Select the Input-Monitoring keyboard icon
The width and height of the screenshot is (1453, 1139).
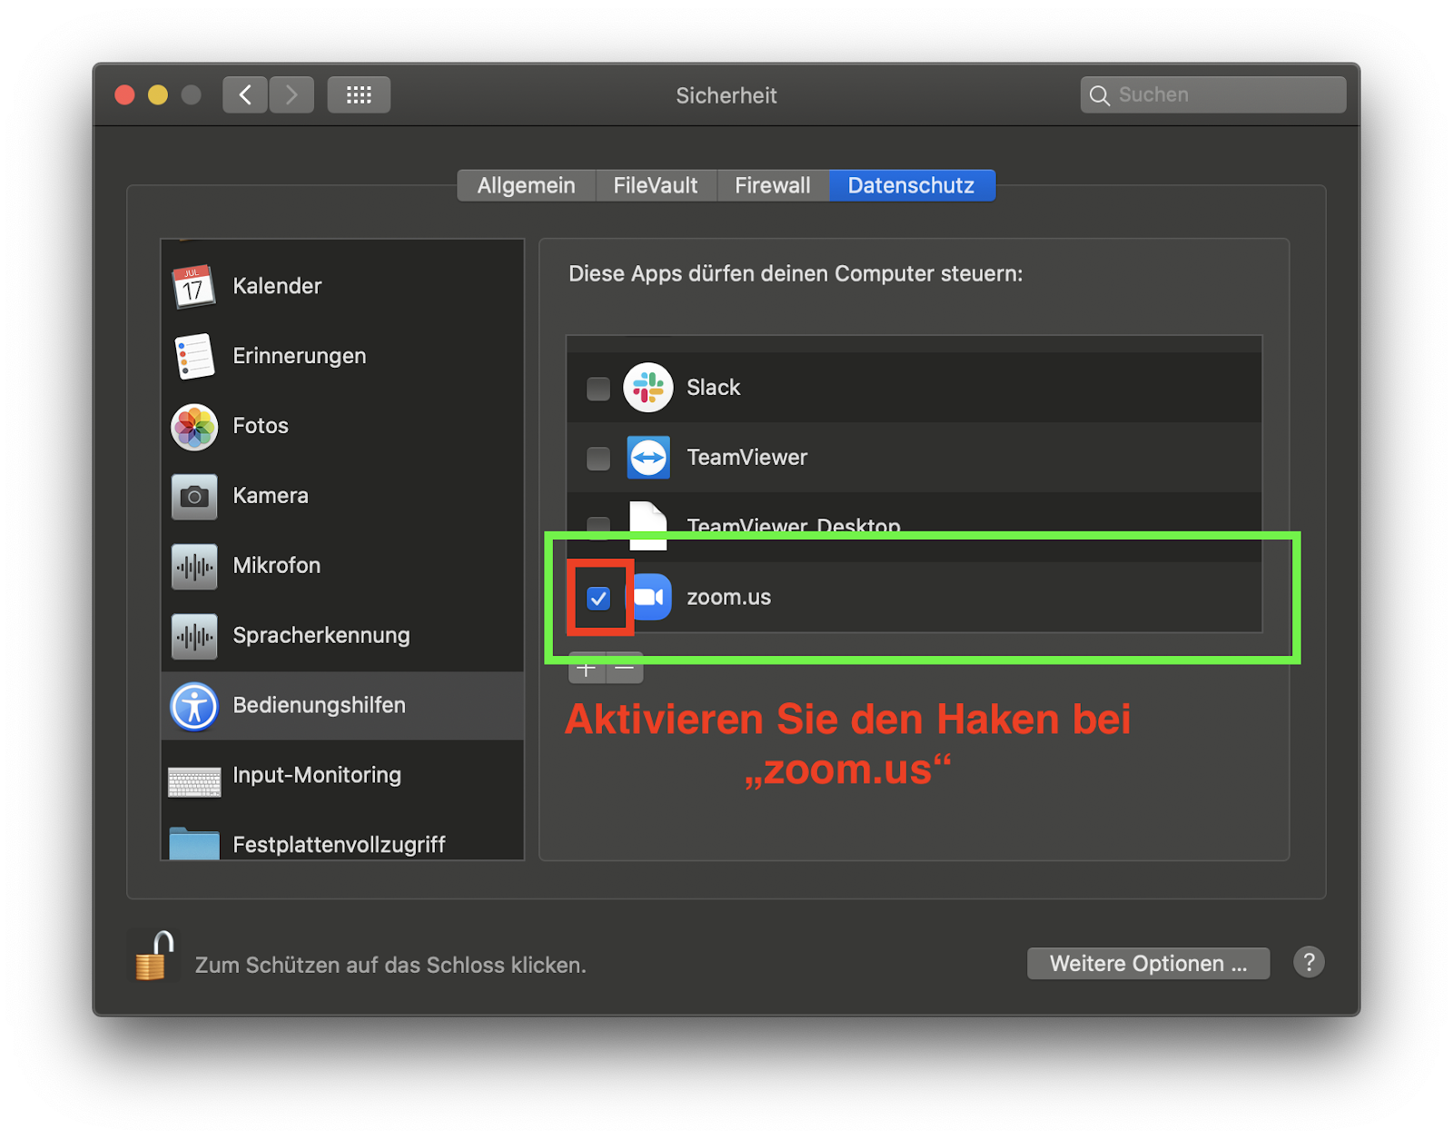[193, 781]
